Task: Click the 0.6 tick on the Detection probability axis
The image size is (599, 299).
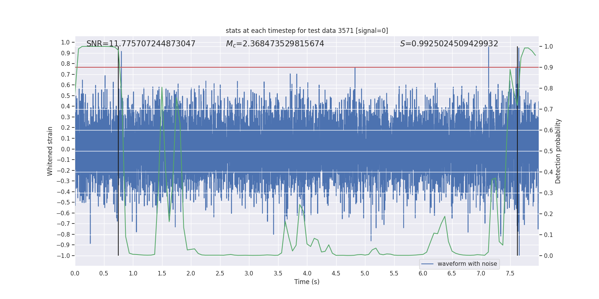Action: (x=548, y=130)
